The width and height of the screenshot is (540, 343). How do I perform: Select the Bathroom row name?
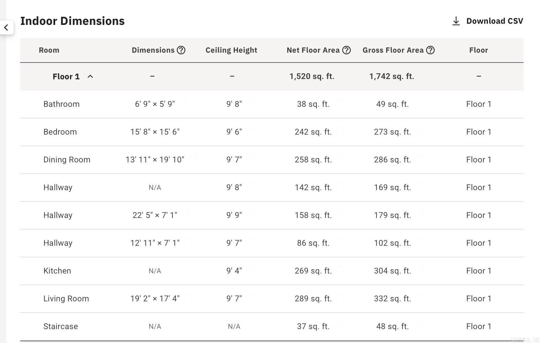(61, 104)
